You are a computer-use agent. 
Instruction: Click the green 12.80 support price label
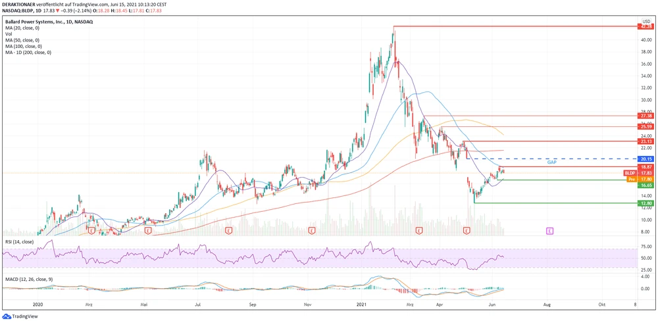(x=645, y=203)
